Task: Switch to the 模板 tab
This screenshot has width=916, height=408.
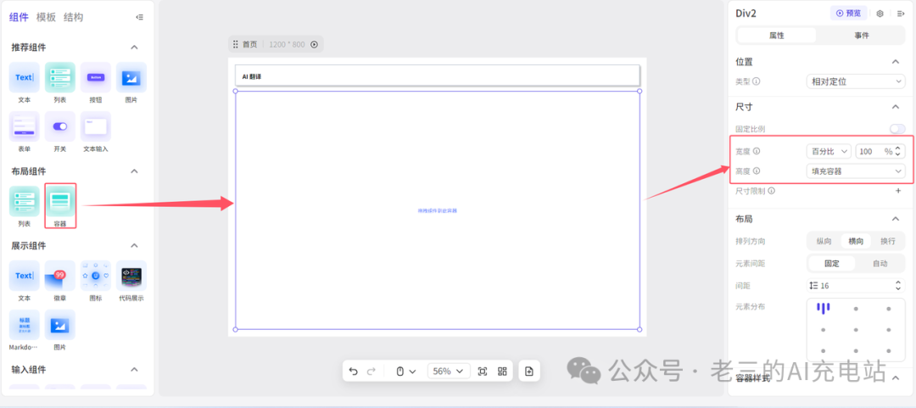Action: click(46, 17)
